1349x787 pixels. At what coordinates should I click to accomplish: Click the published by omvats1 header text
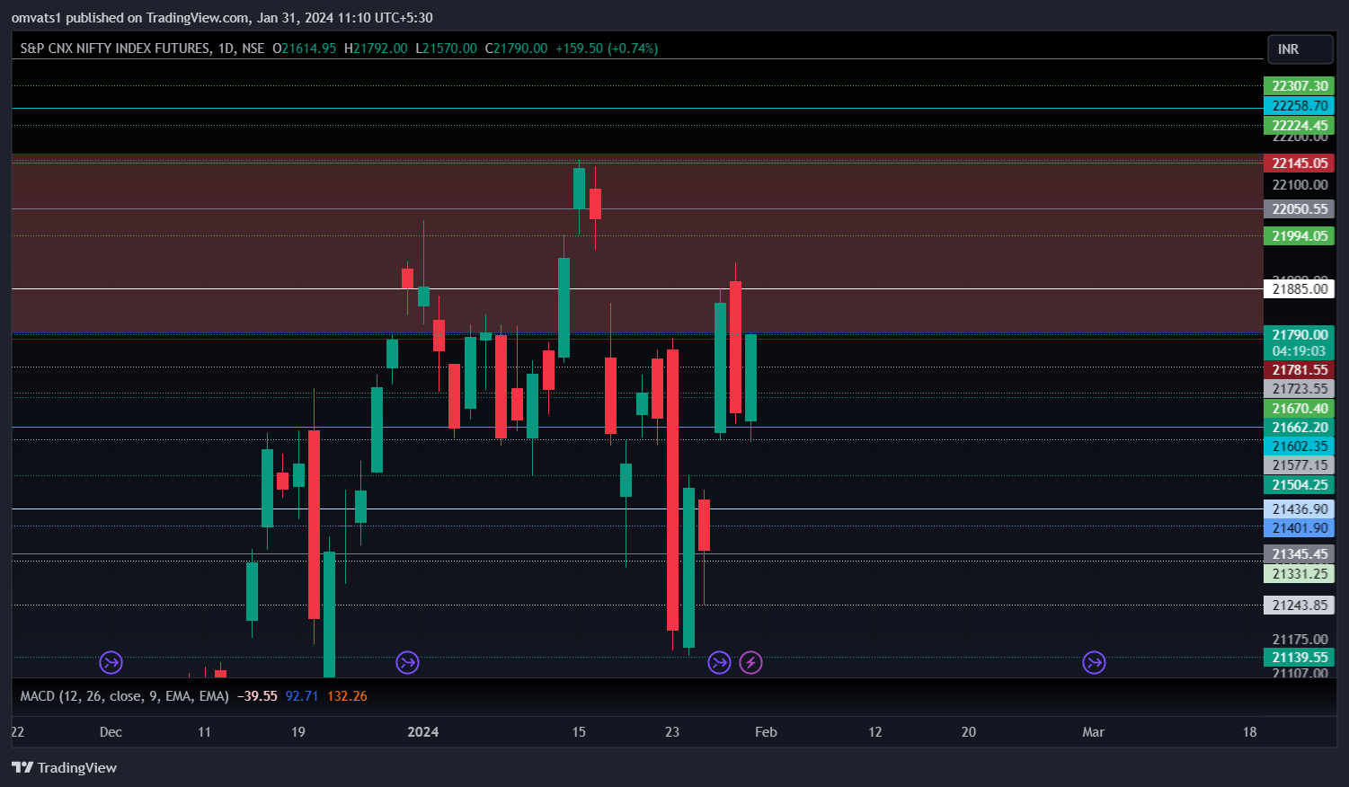point(222,18)
